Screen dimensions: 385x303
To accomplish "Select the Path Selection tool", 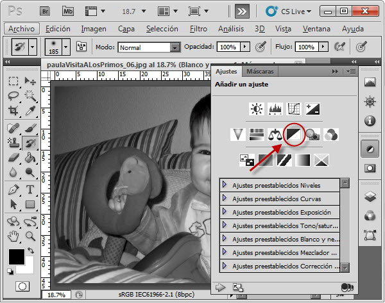I will click(13, 204).
